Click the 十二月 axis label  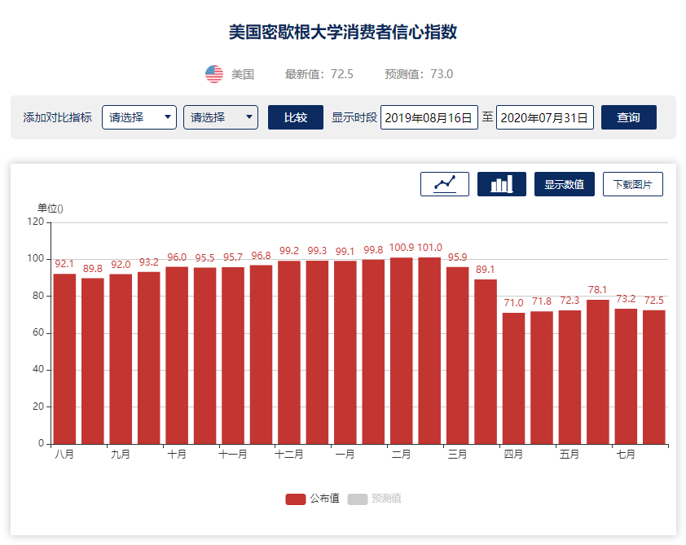288,455
